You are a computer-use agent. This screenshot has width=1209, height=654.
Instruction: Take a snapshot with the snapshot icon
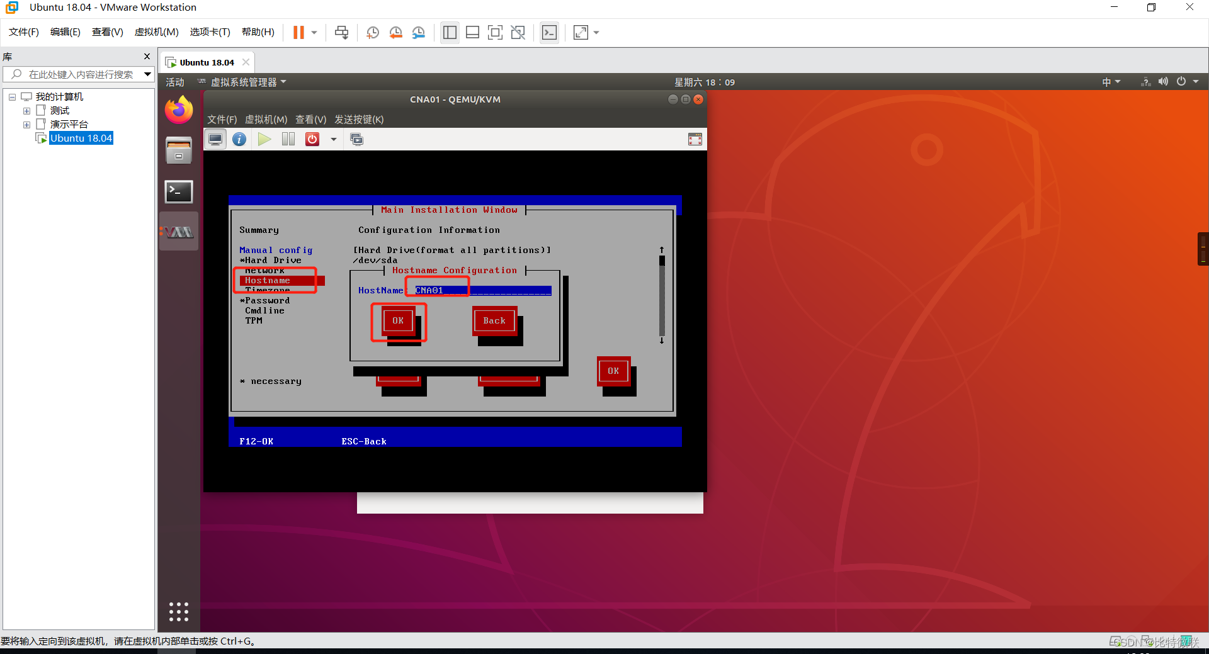pyautogui.click(x=372, y=32)
